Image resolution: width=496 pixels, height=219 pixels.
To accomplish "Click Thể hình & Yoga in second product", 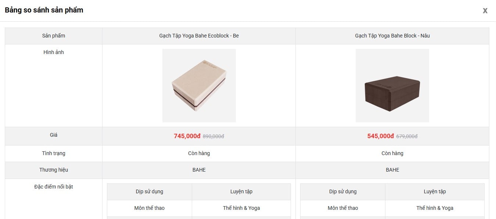I will click(x=435, y=208).
